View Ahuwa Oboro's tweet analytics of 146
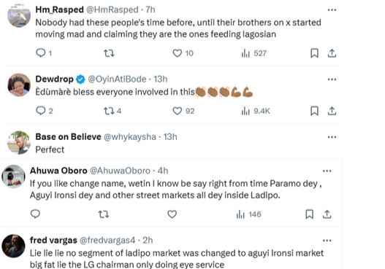This screenshot has width=385, height=269. click(248, 214)
